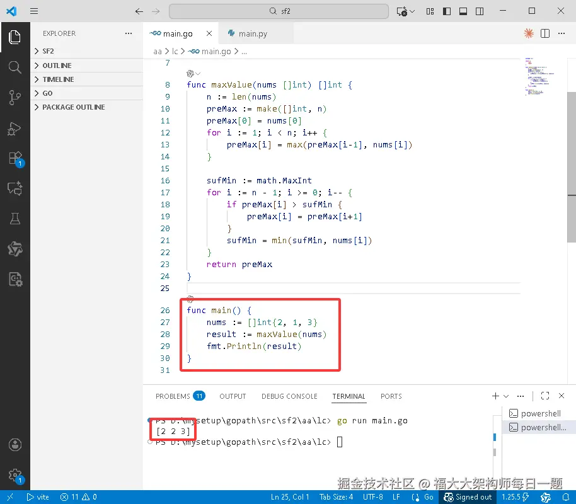Expand the OUTLINE section
576x504 pixels.
(87, 66)
